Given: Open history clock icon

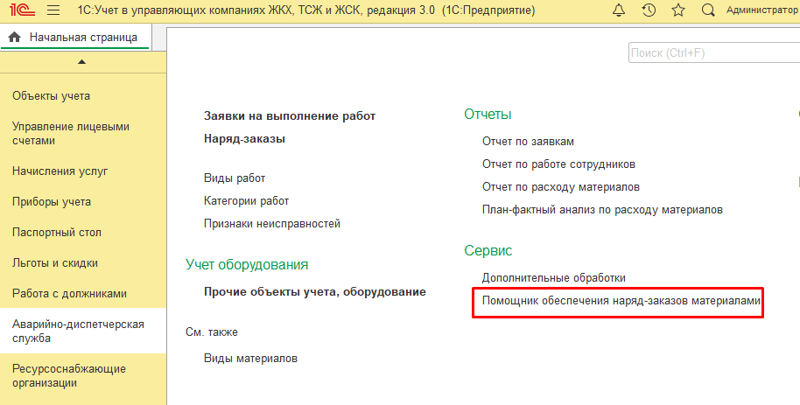Looking at the screenshot, I should click(649, 10).
